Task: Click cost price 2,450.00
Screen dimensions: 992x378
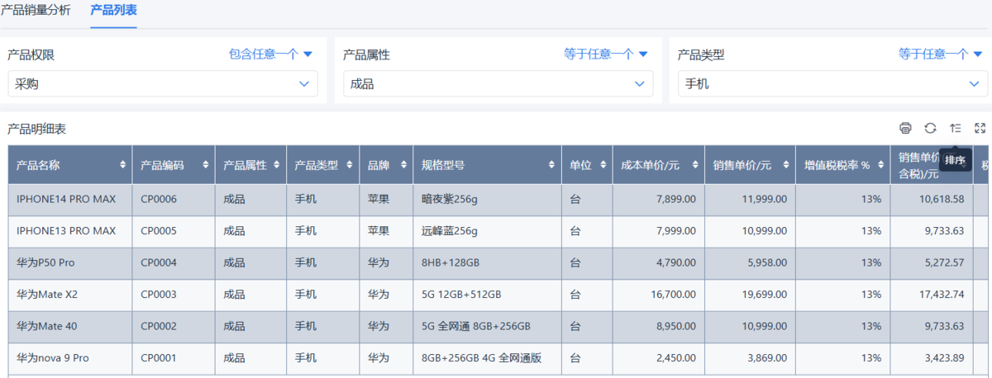Action: point(675,358)
